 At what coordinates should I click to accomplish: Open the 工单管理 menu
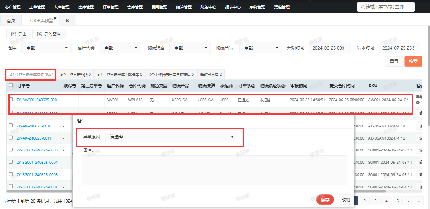pyautogui.click(x=37, y=7)
